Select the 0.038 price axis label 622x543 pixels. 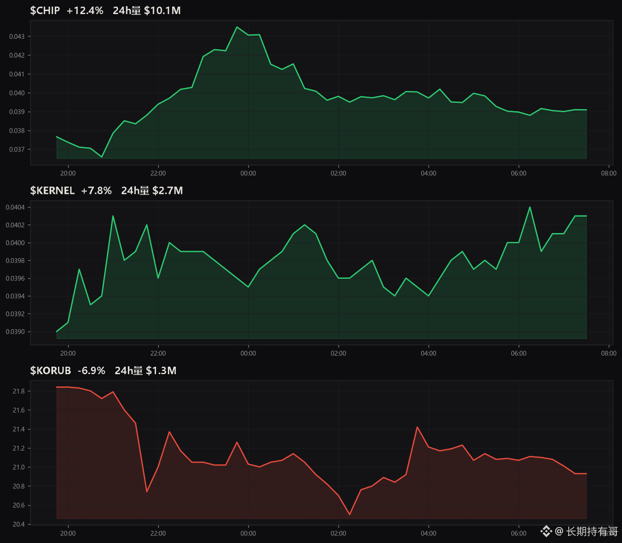tap(17, 131)
